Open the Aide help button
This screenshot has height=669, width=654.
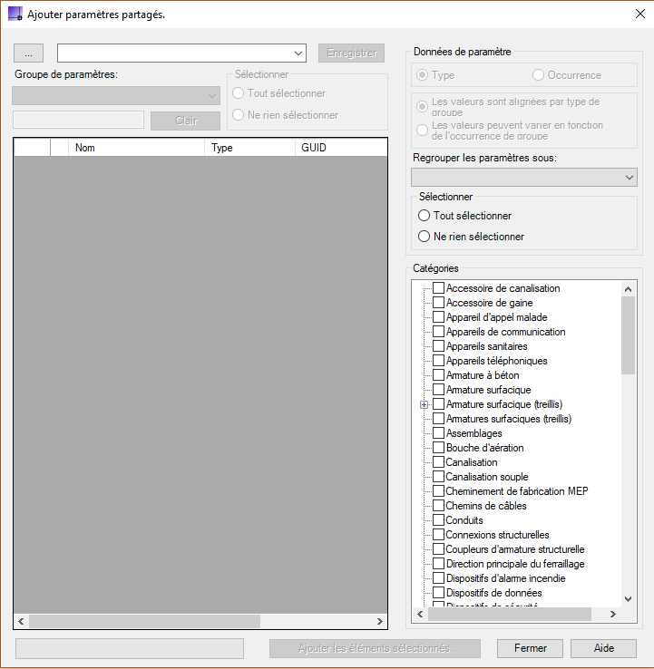tap(603, 648)
